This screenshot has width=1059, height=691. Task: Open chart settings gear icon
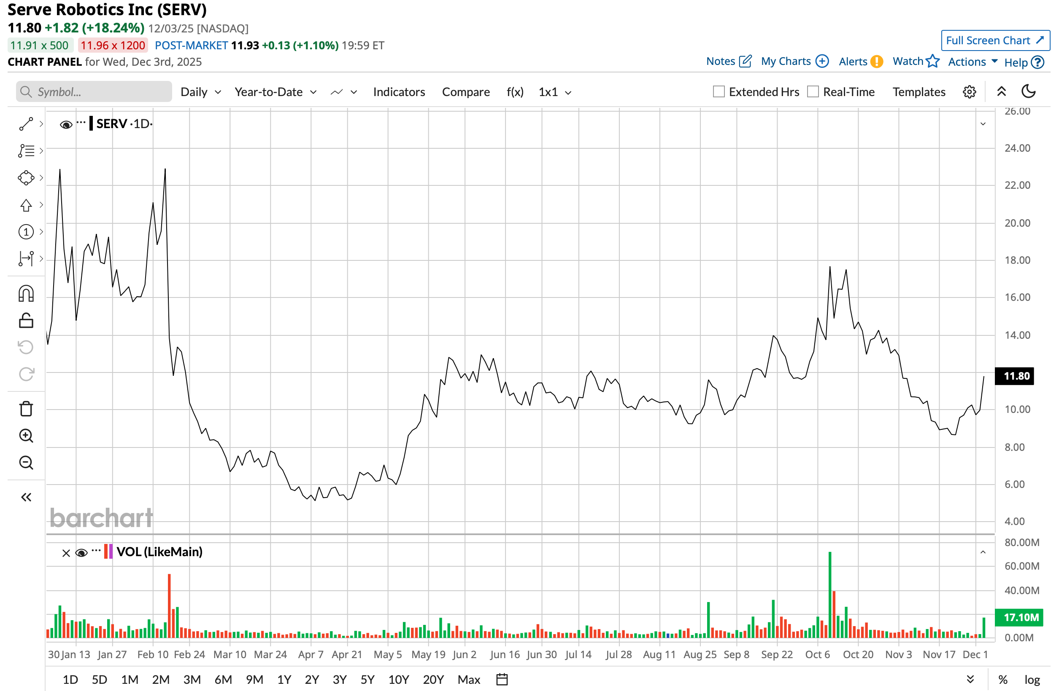click(969, 92)
